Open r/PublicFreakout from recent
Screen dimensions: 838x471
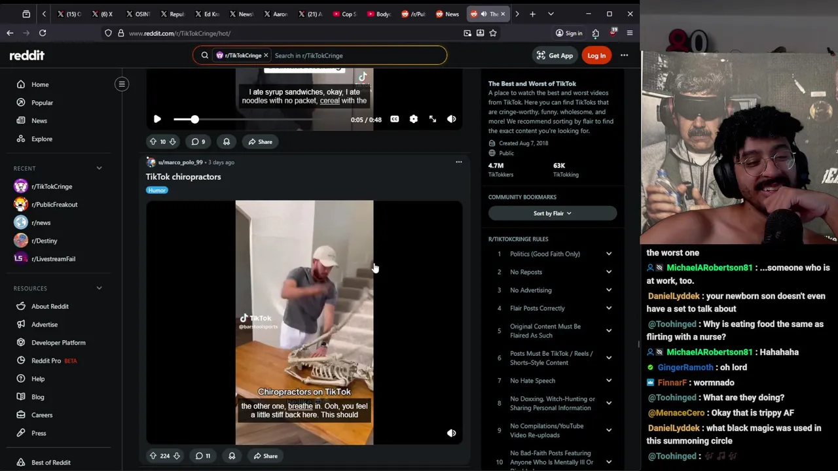click(x=54, y=205)
